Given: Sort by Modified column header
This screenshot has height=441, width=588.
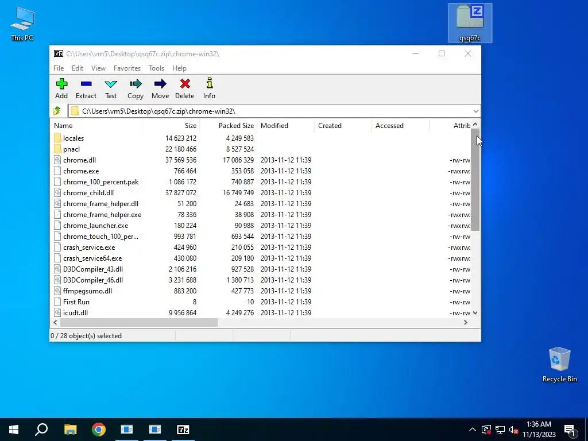Looking at the screenshot, I should 286,126.
